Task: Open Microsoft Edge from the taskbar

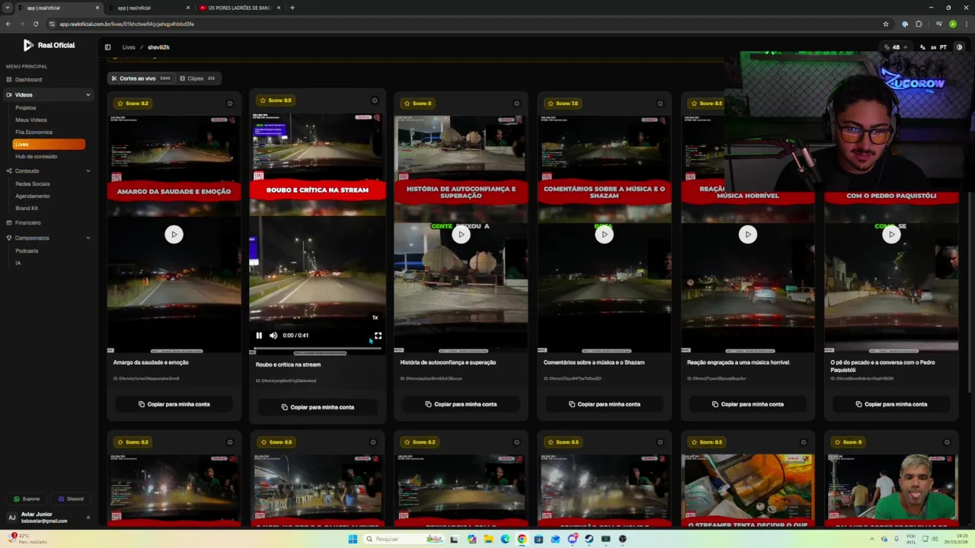Action: click(505, 539)
